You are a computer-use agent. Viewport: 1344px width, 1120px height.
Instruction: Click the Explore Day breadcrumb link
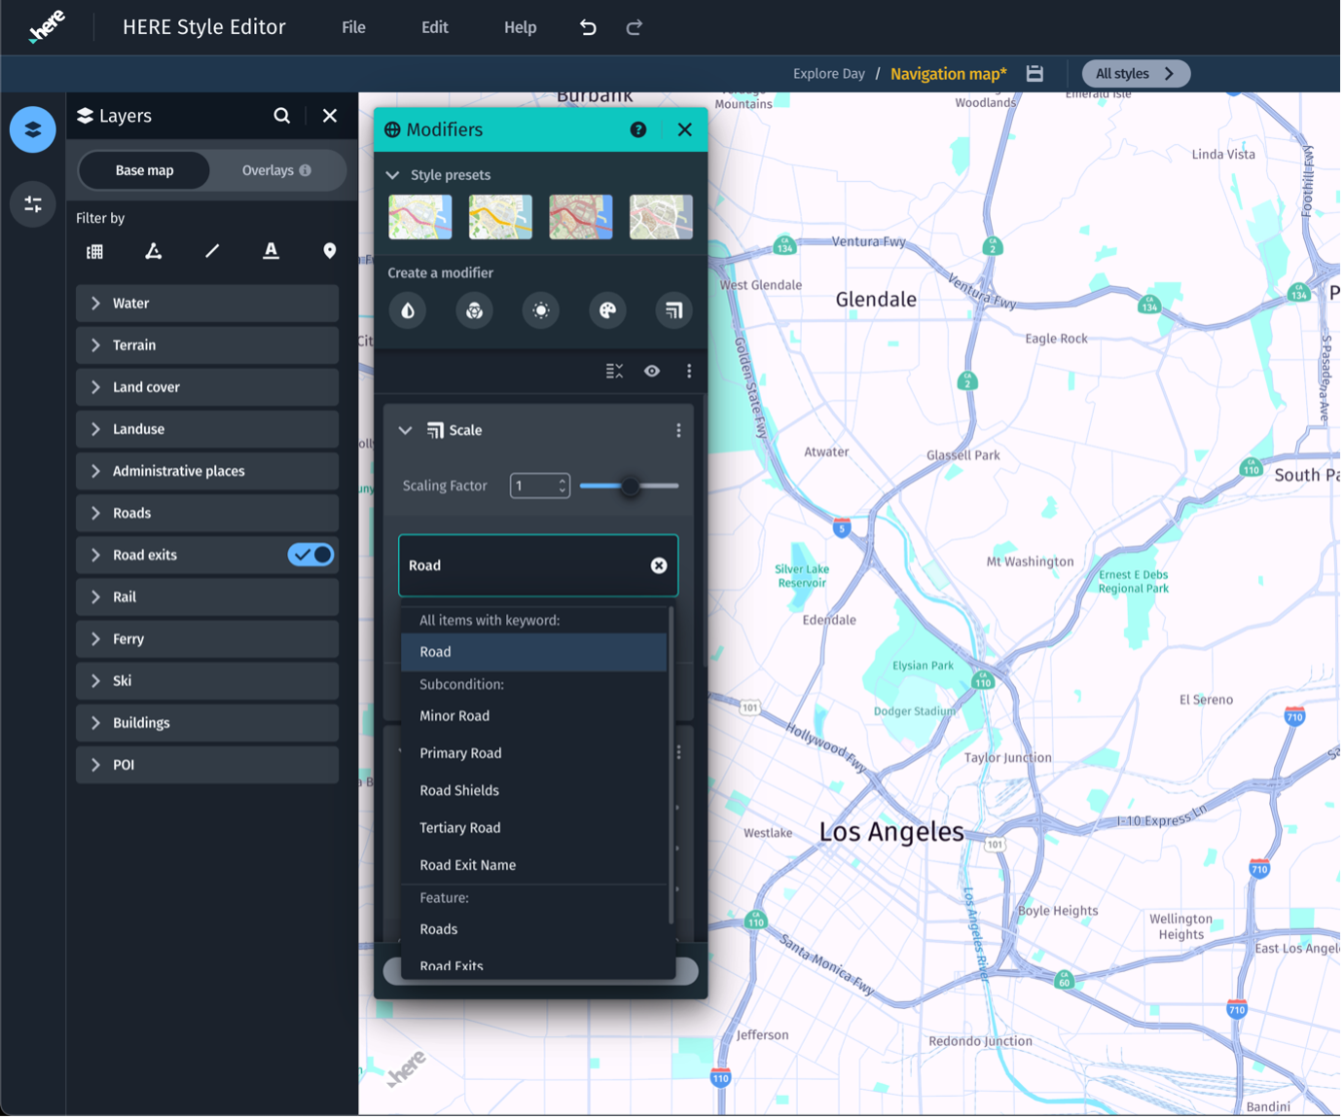pyautogui.click(x=828, y=74)
